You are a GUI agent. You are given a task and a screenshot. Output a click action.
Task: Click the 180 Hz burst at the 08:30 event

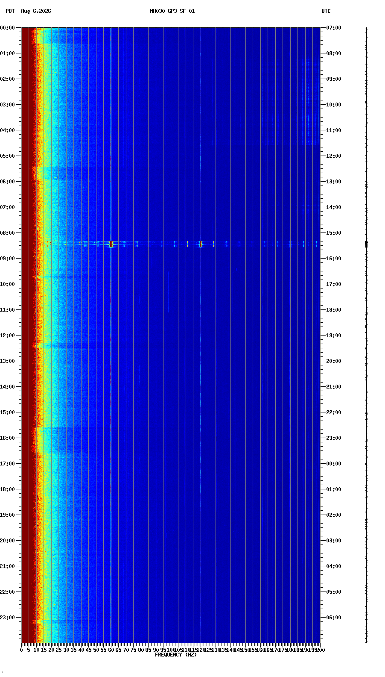coord(290,244)
